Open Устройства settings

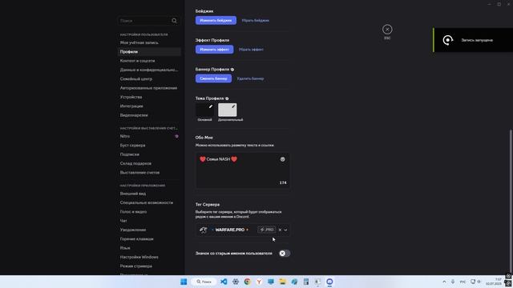(149, 97)
